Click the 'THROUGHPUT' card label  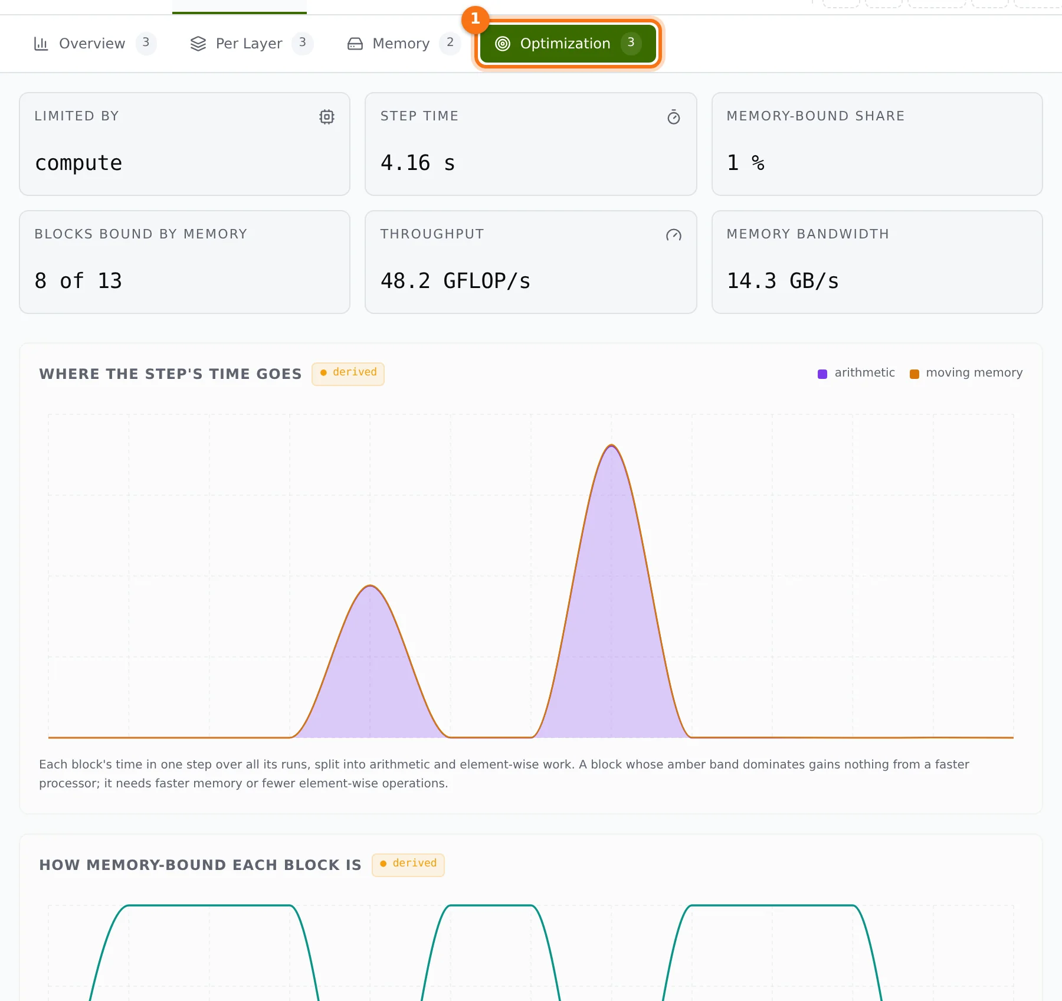click(432, 234)
